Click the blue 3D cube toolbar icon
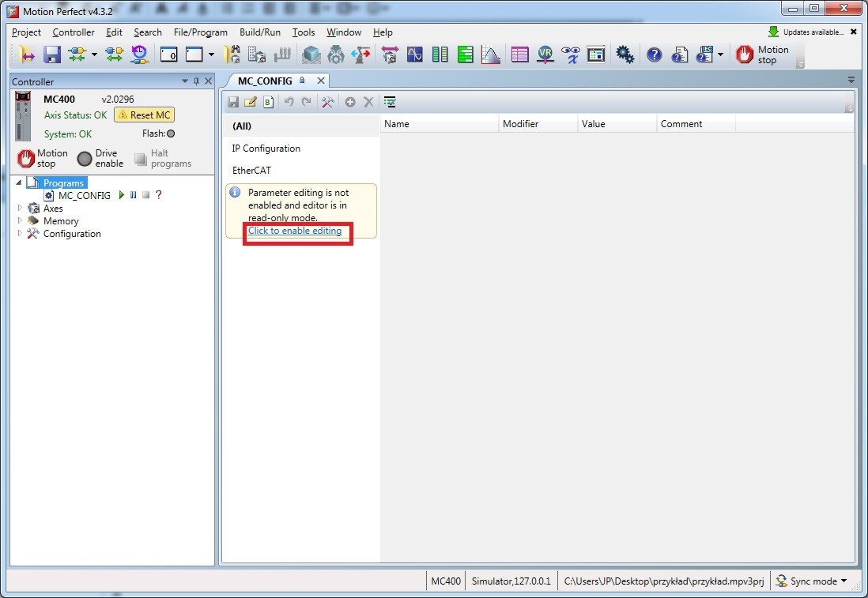The height and width of the screenshot is (598, 868). point(311,55)
